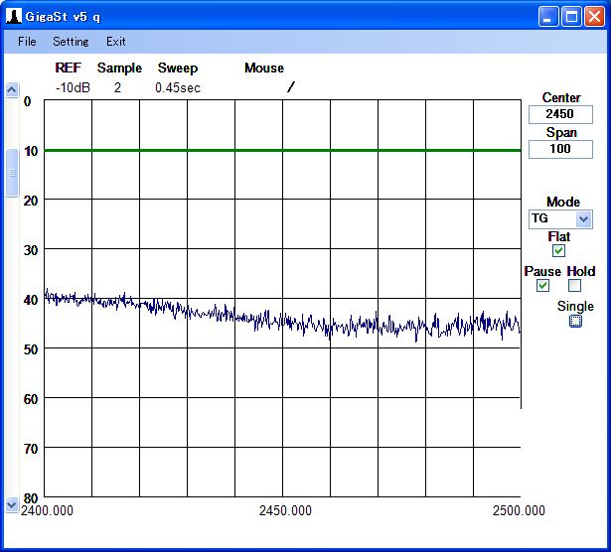Click the GigaSt application icon in title bar
611x552 pixels.
pyautogui.click(x=14, y=16)
